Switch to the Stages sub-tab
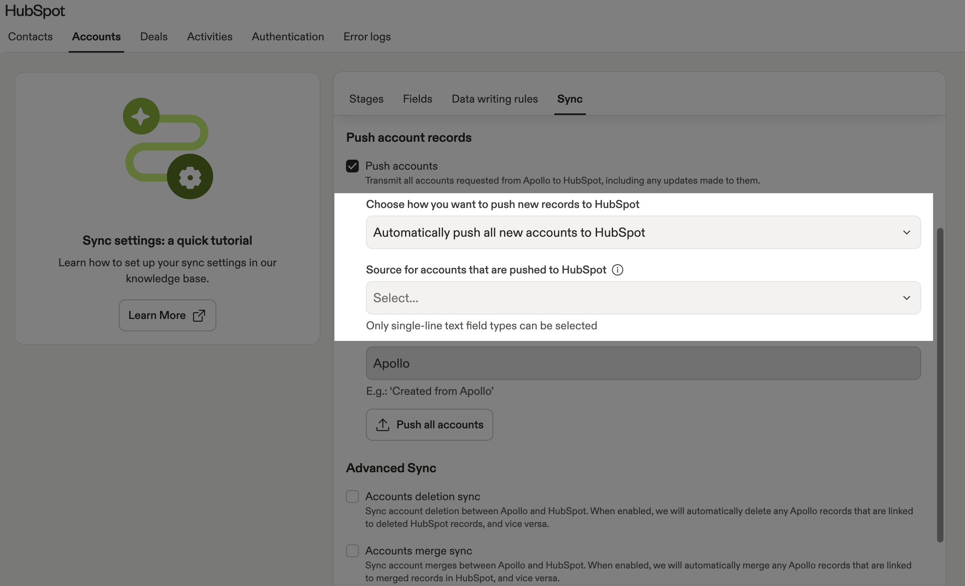The image size is (965, 586). click(366, 99)
